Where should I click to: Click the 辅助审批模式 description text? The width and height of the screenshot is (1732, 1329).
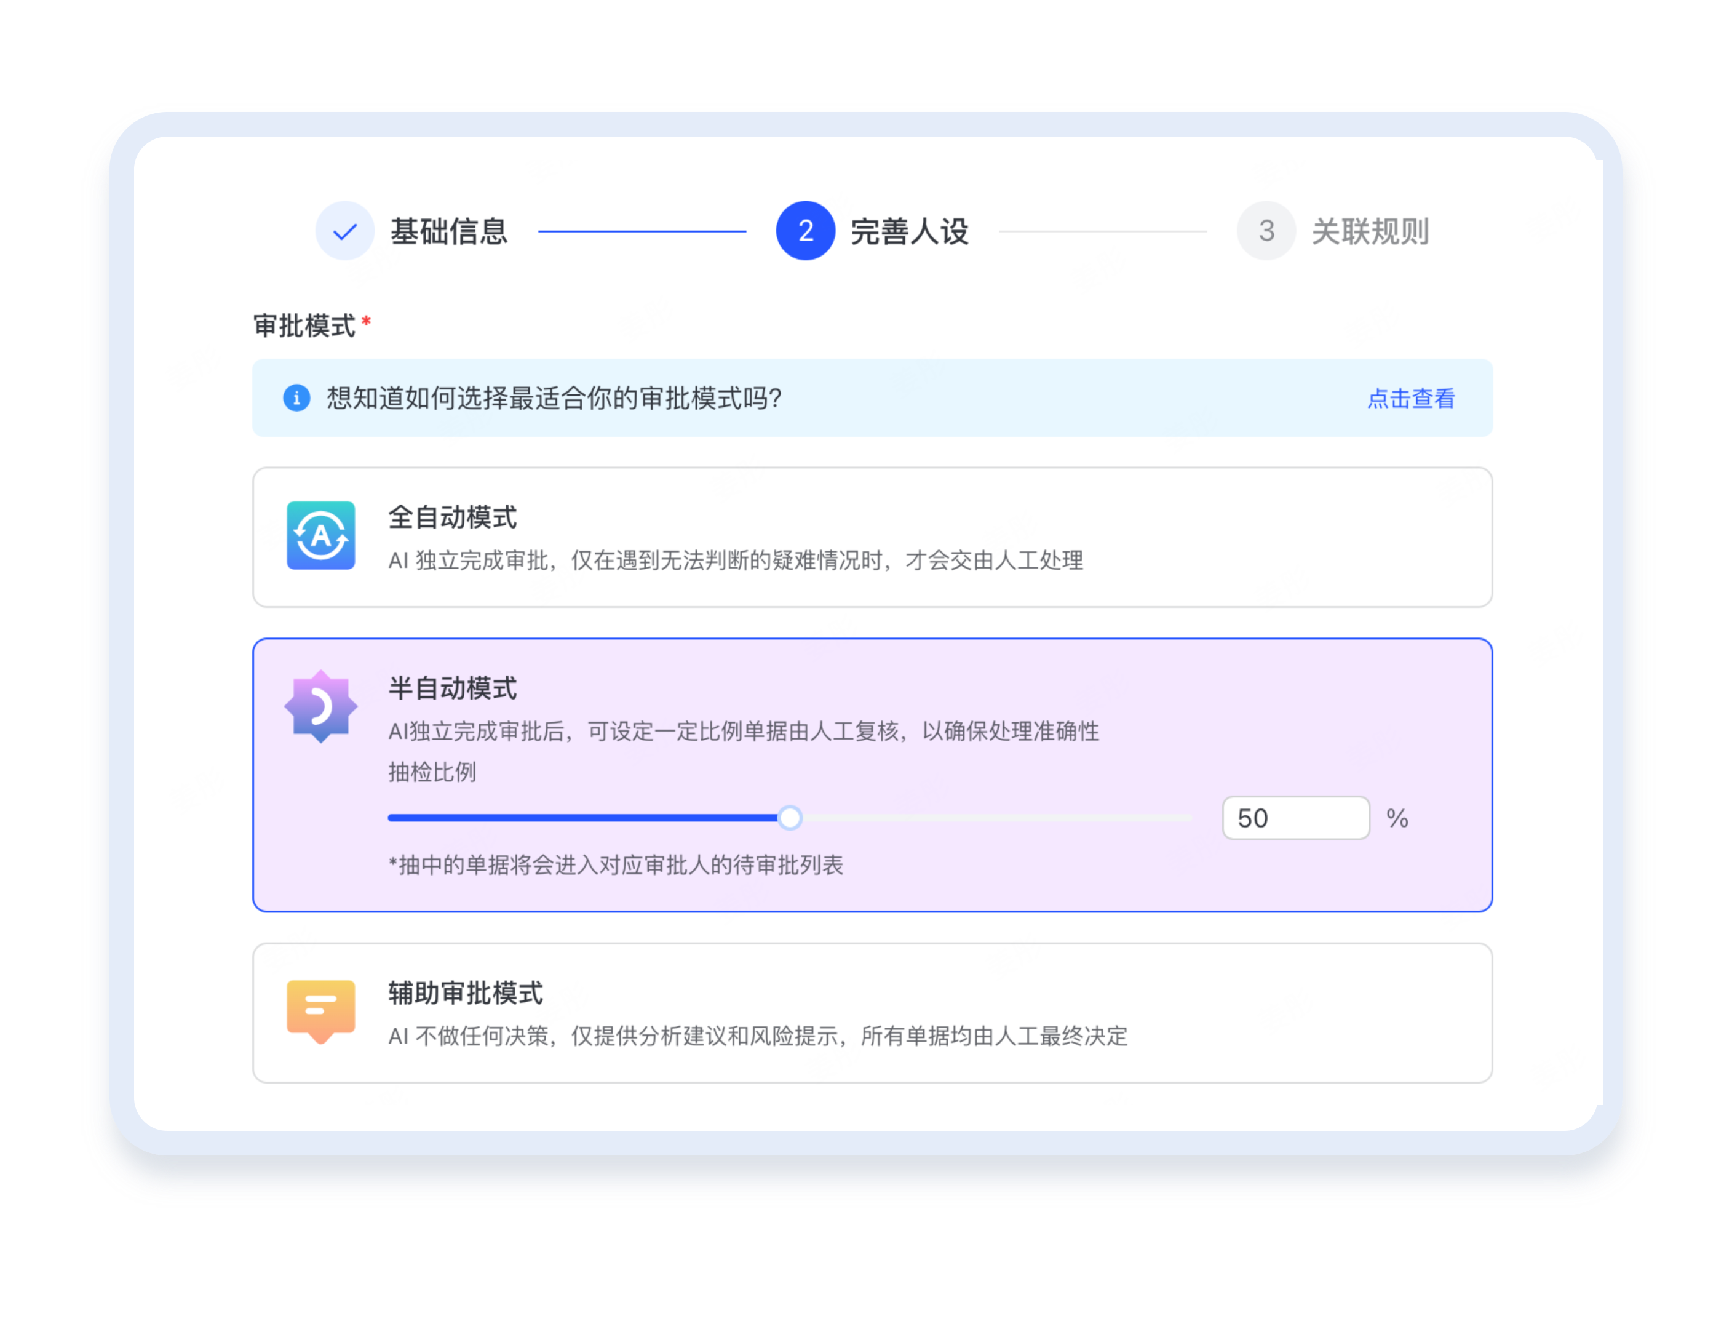758,1036
